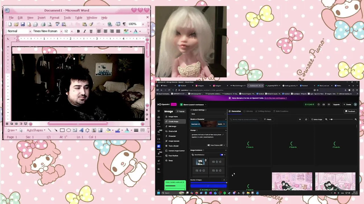Click the Search image by prompt field
This screenshot has height=204, width=364.
click(x=245, y=120)
